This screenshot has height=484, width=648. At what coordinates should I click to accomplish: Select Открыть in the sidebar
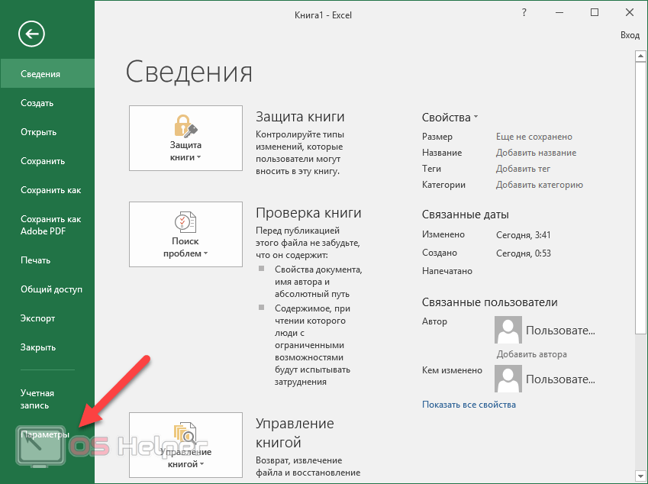(38, 132)
